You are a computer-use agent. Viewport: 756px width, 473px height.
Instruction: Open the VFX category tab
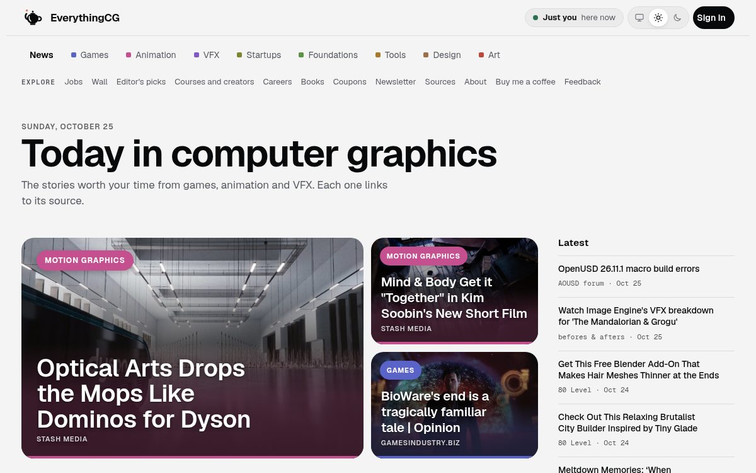coord(207,55)
